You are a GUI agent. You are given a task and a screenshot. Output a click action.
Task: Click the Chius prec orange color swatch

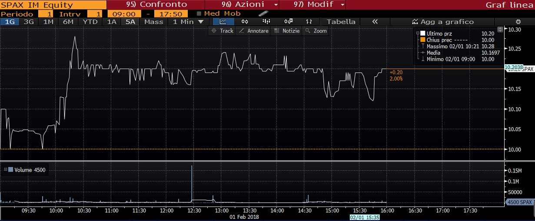tap(422, 40)
